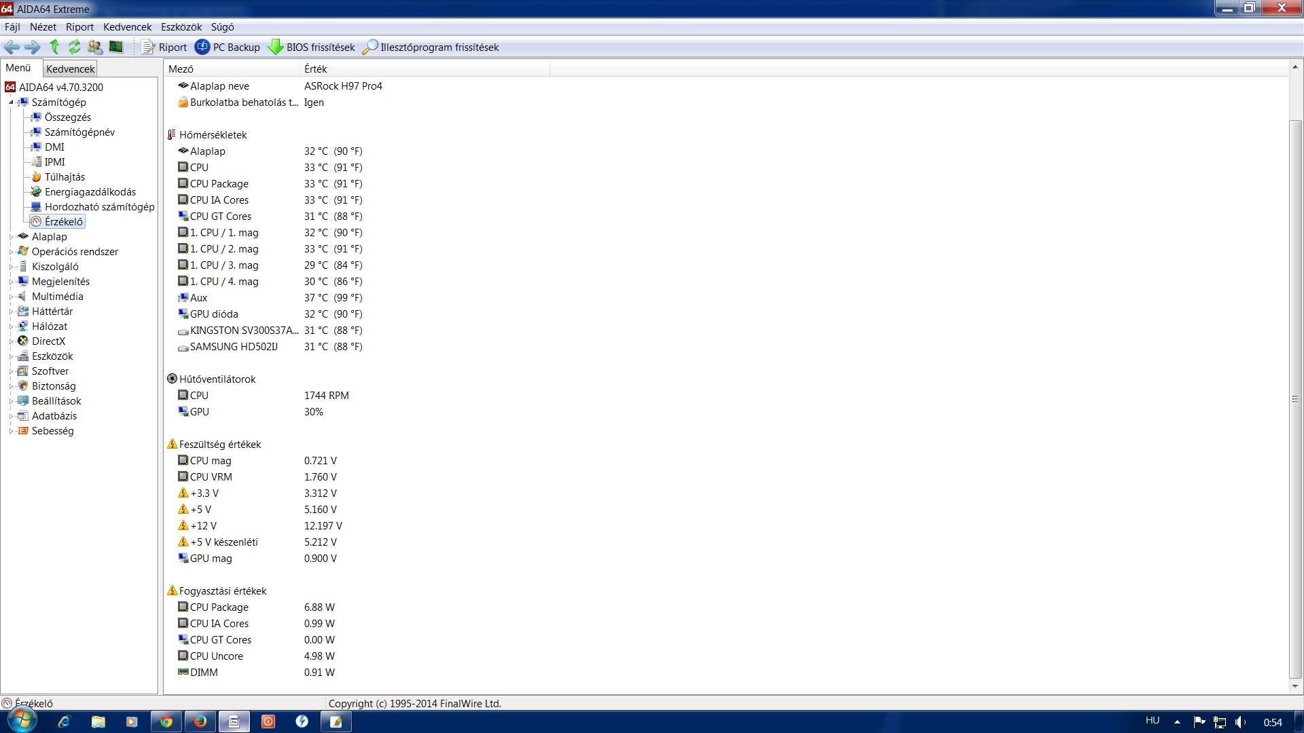Expand the DirectX tree node
The height and width of the screenshot is (733, 1304).
(11, 341)
